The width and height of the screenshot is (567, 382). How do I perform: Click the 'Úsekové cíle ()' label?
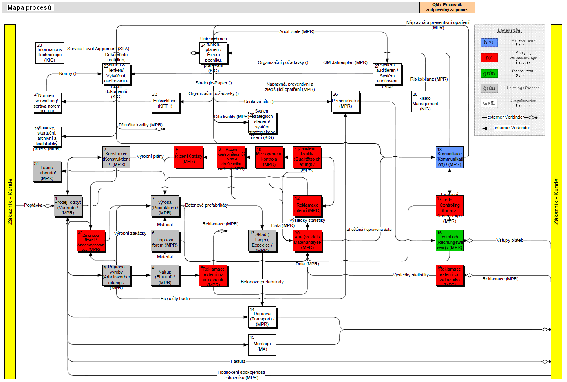pos(259,102)
